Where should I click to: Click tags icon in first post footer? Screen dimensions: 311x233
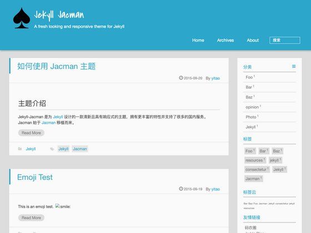pyautogui.click(x=52, y=149)
